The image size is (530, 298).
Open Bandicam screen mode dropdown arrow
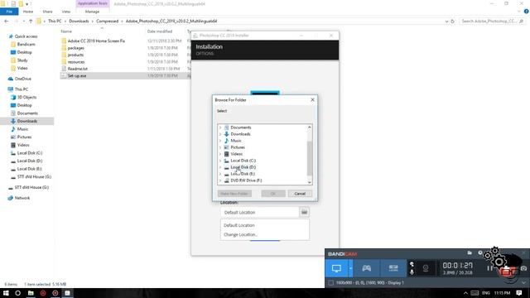350,268
